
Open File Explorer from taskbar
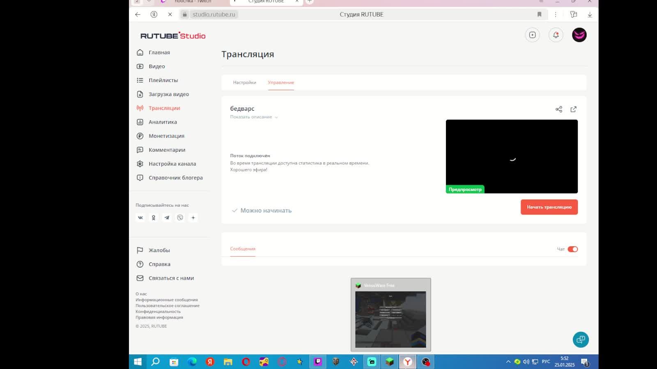228,362
